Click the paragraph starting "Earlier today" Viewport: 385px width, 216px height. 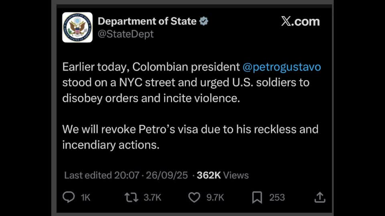pyautogui.click(x=188, y=82)
